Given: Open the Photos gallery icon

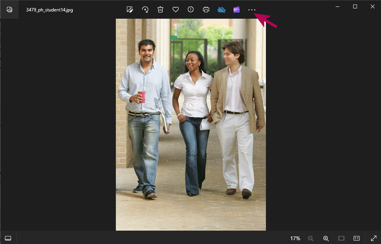Looking at the screenshot, I should [10, 10].
